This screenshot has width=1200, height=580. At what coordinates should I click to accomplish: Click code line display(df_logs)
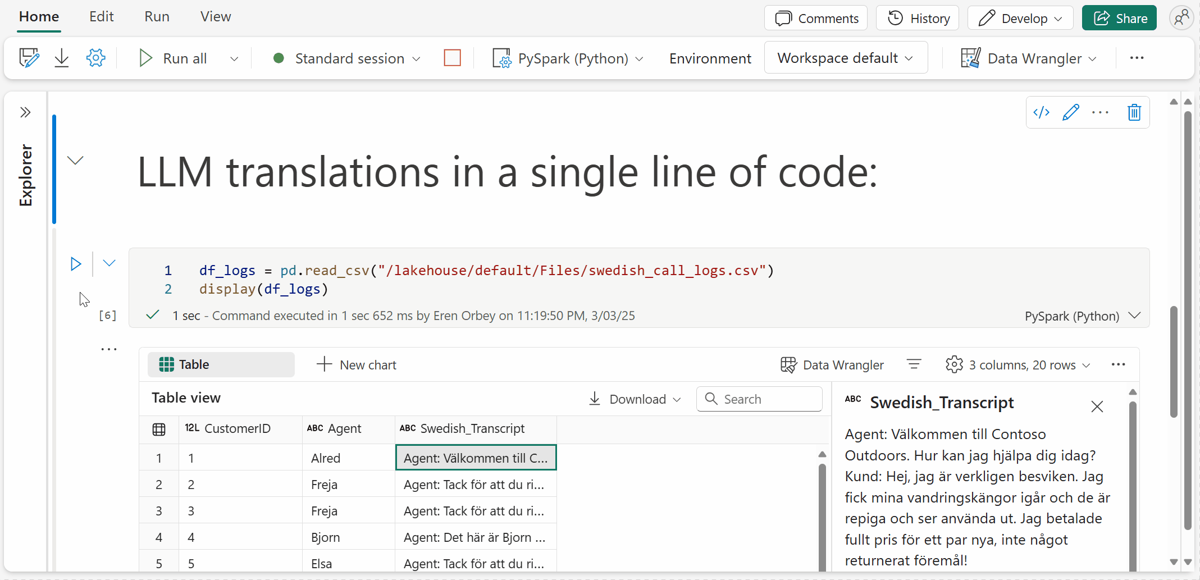tap(264, 289)
